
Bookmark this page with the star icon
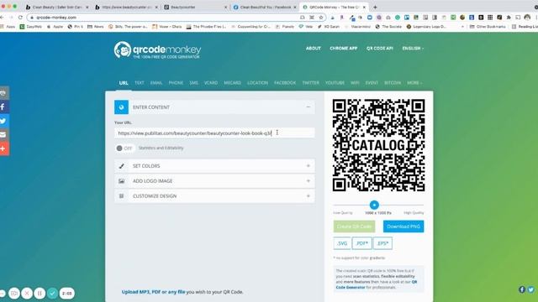pyautogui.click(x=321, y=17)
